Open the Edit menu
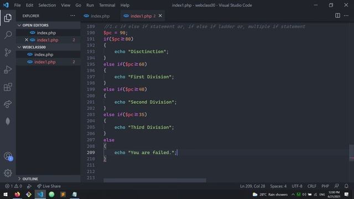Screen dimensions: 354x199 (29, 5)
